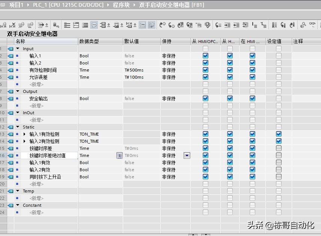Click the default value field of 按键时序差绝对值
321x236 pixels.
(x=135, y=155)
